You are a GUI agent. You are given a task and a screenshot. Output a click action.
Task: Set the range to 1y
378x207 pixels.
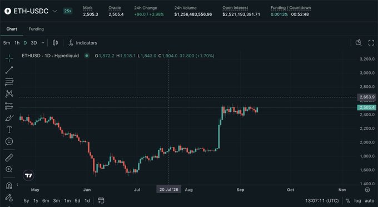point(36,200)
